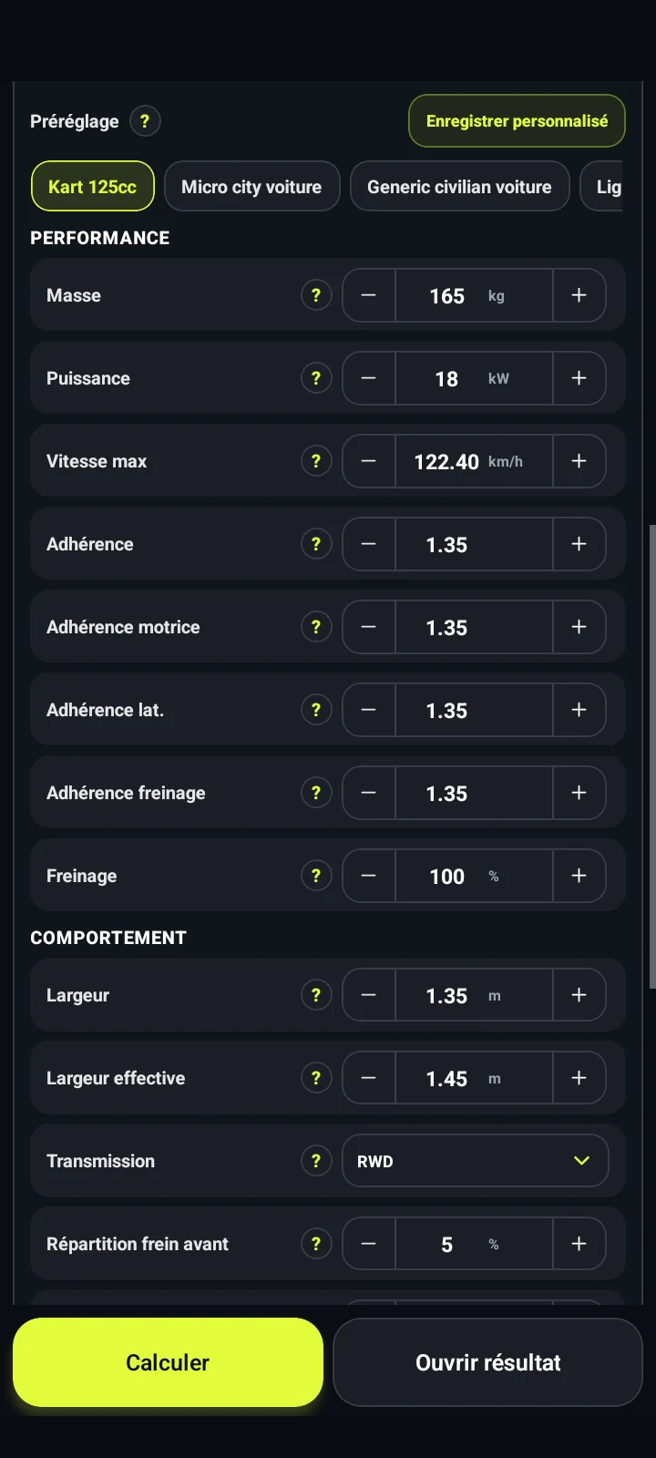The image size is (656, 1458).
Task: Choose the Micro city voiture preset
Action: (x=251, y=187)
